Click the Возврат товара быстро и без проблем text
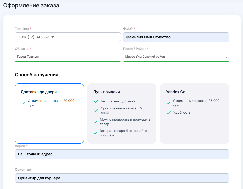 (x=123, y=133)
